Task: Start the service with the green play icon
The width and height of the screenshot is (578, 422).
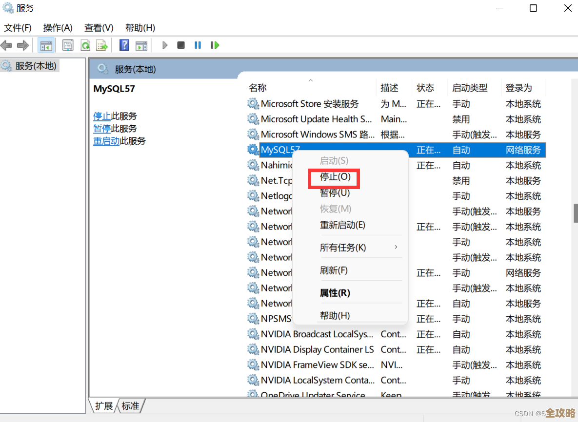Action: click(x=164, y=45)
